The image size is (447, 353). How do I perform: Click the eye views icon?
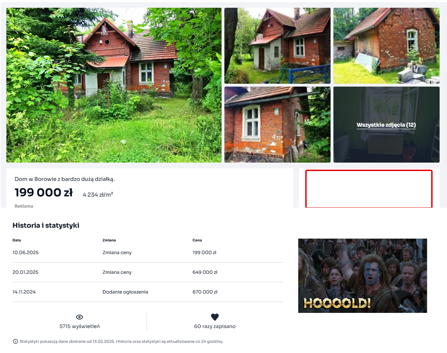click(x=79, y=317)
